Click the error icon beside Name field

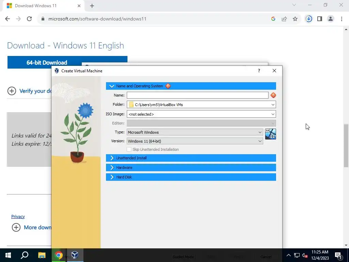coord(273,96)
